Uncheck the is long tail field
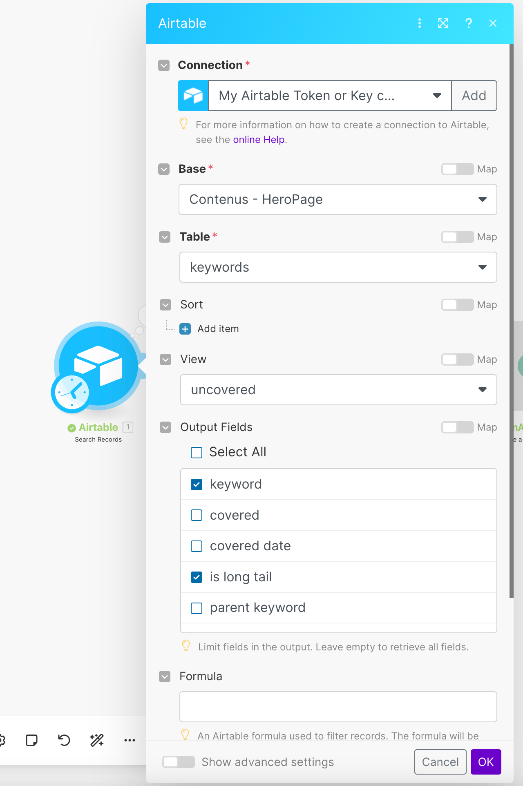523x786 pixels. tap(197, 577)
